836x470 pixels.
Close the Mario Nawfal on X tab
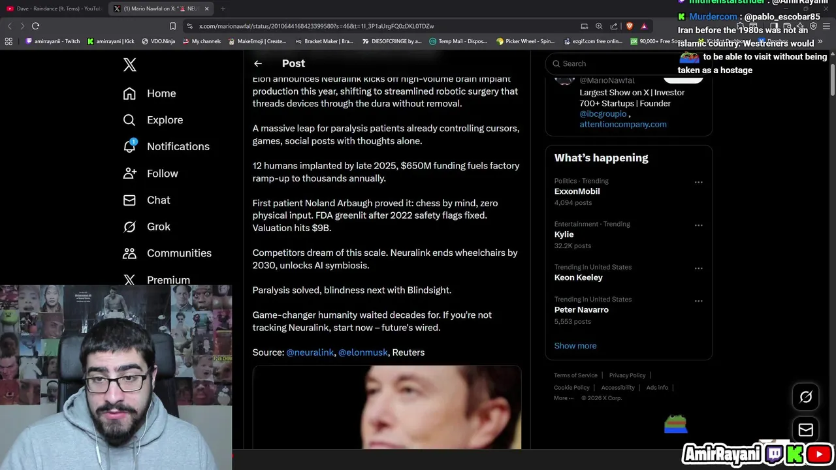pyautogui.click(x=206, y=8)
